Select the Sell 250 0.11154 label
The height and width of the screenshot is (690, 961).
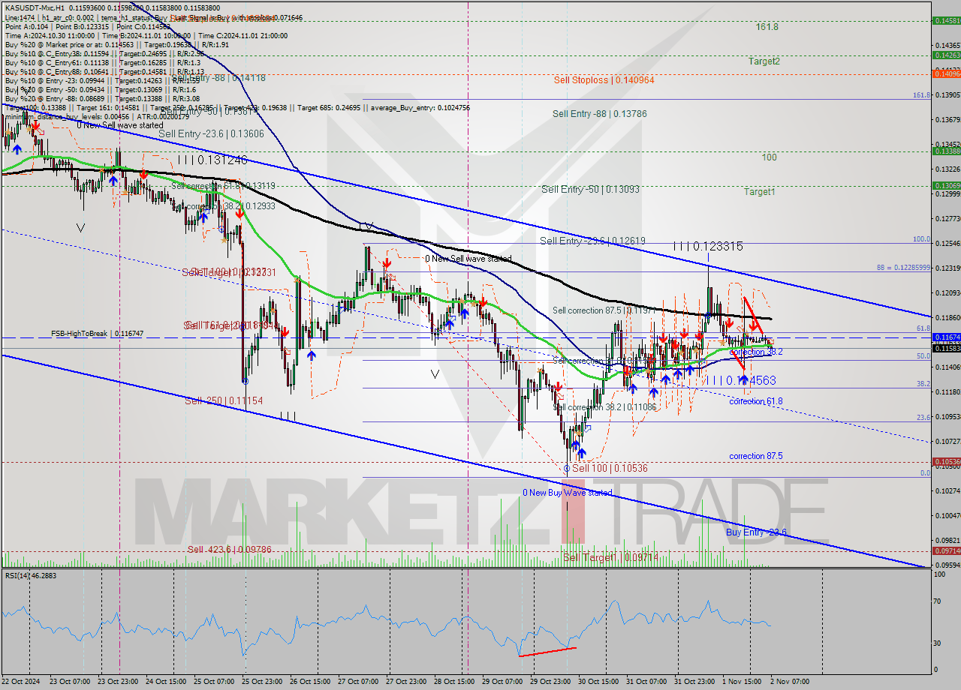click(x=224, y=401)
